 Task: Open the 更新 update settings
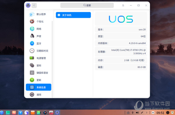(38, 80)
